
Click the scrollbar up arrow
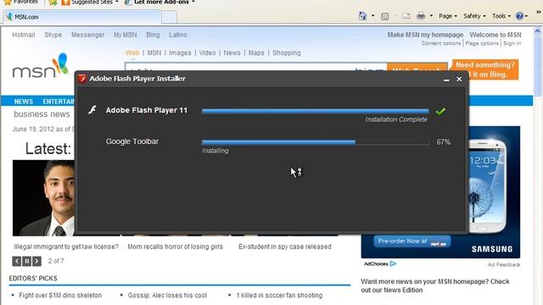tap(537, 30)
